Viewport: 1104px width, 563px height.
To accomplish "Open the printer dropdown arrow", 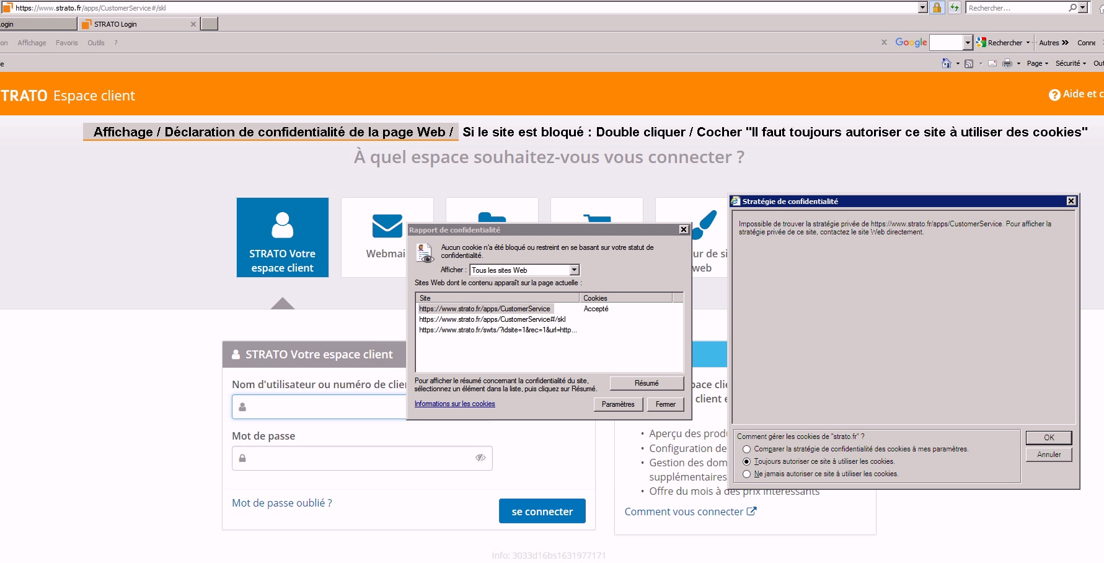I will (1018, 63).
